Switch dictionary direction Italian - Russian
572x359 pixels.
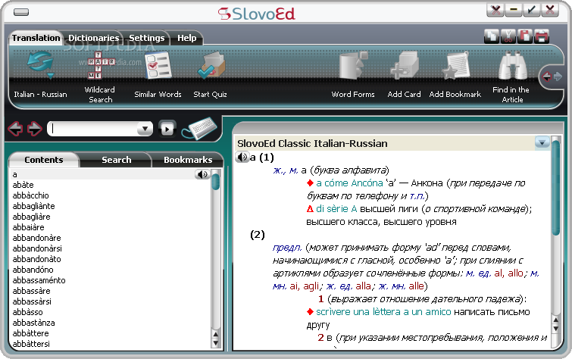[x=40, y=75]
